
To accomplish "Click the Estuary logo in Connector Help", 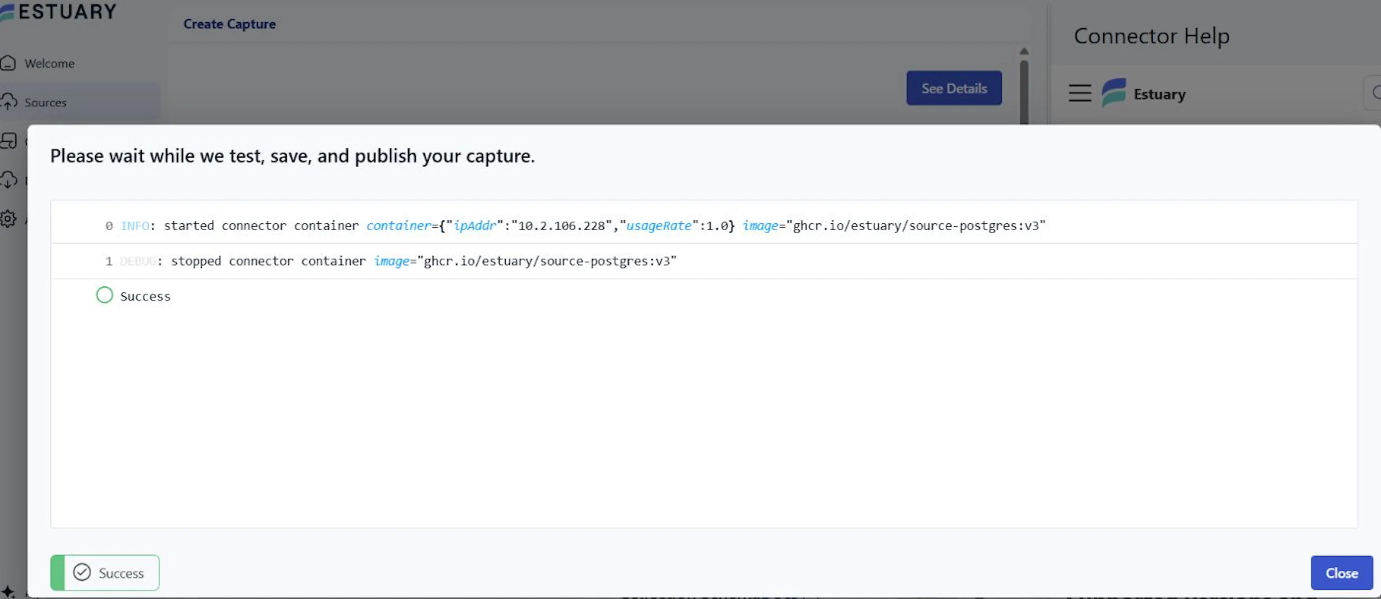I will click(1113, 93).
